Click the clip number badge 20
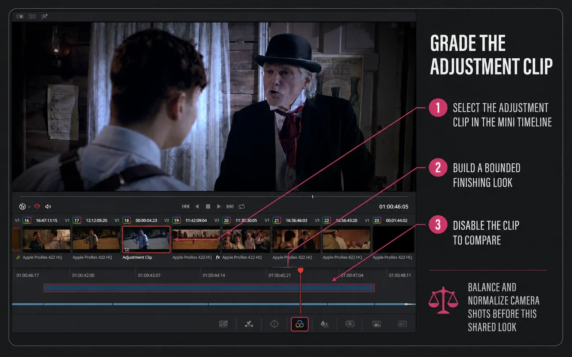 (x=226, y=220)
